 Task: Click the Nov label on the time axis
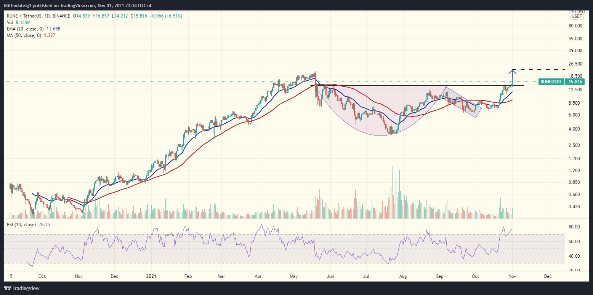(x=512, y=276)
